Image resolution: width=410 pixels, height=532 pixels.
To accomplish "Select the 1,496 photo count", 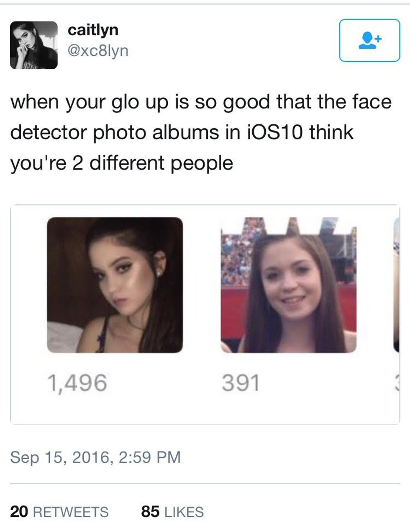I will (77, 383).
